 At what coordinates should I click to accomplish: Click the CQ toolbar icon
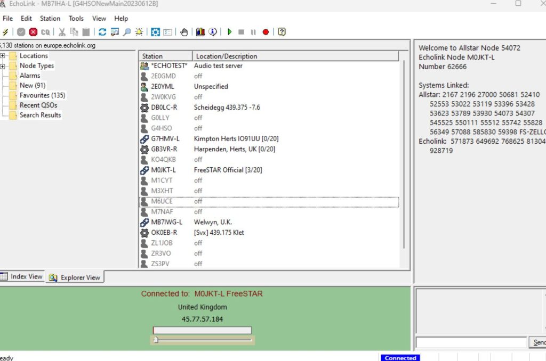pyautogui.click(x=45, y=32)
